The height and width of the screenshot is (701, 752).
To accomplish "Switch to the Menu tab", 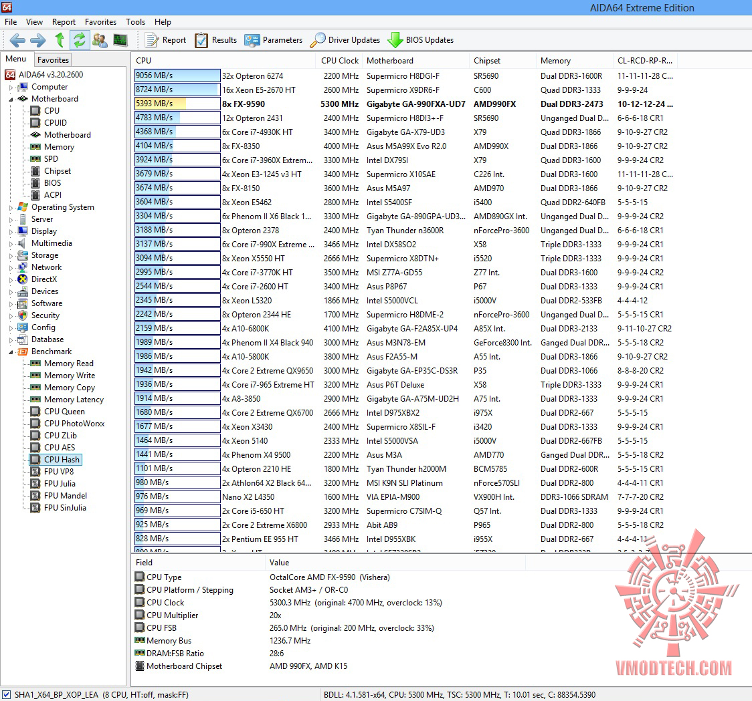I will coord(16,59).
